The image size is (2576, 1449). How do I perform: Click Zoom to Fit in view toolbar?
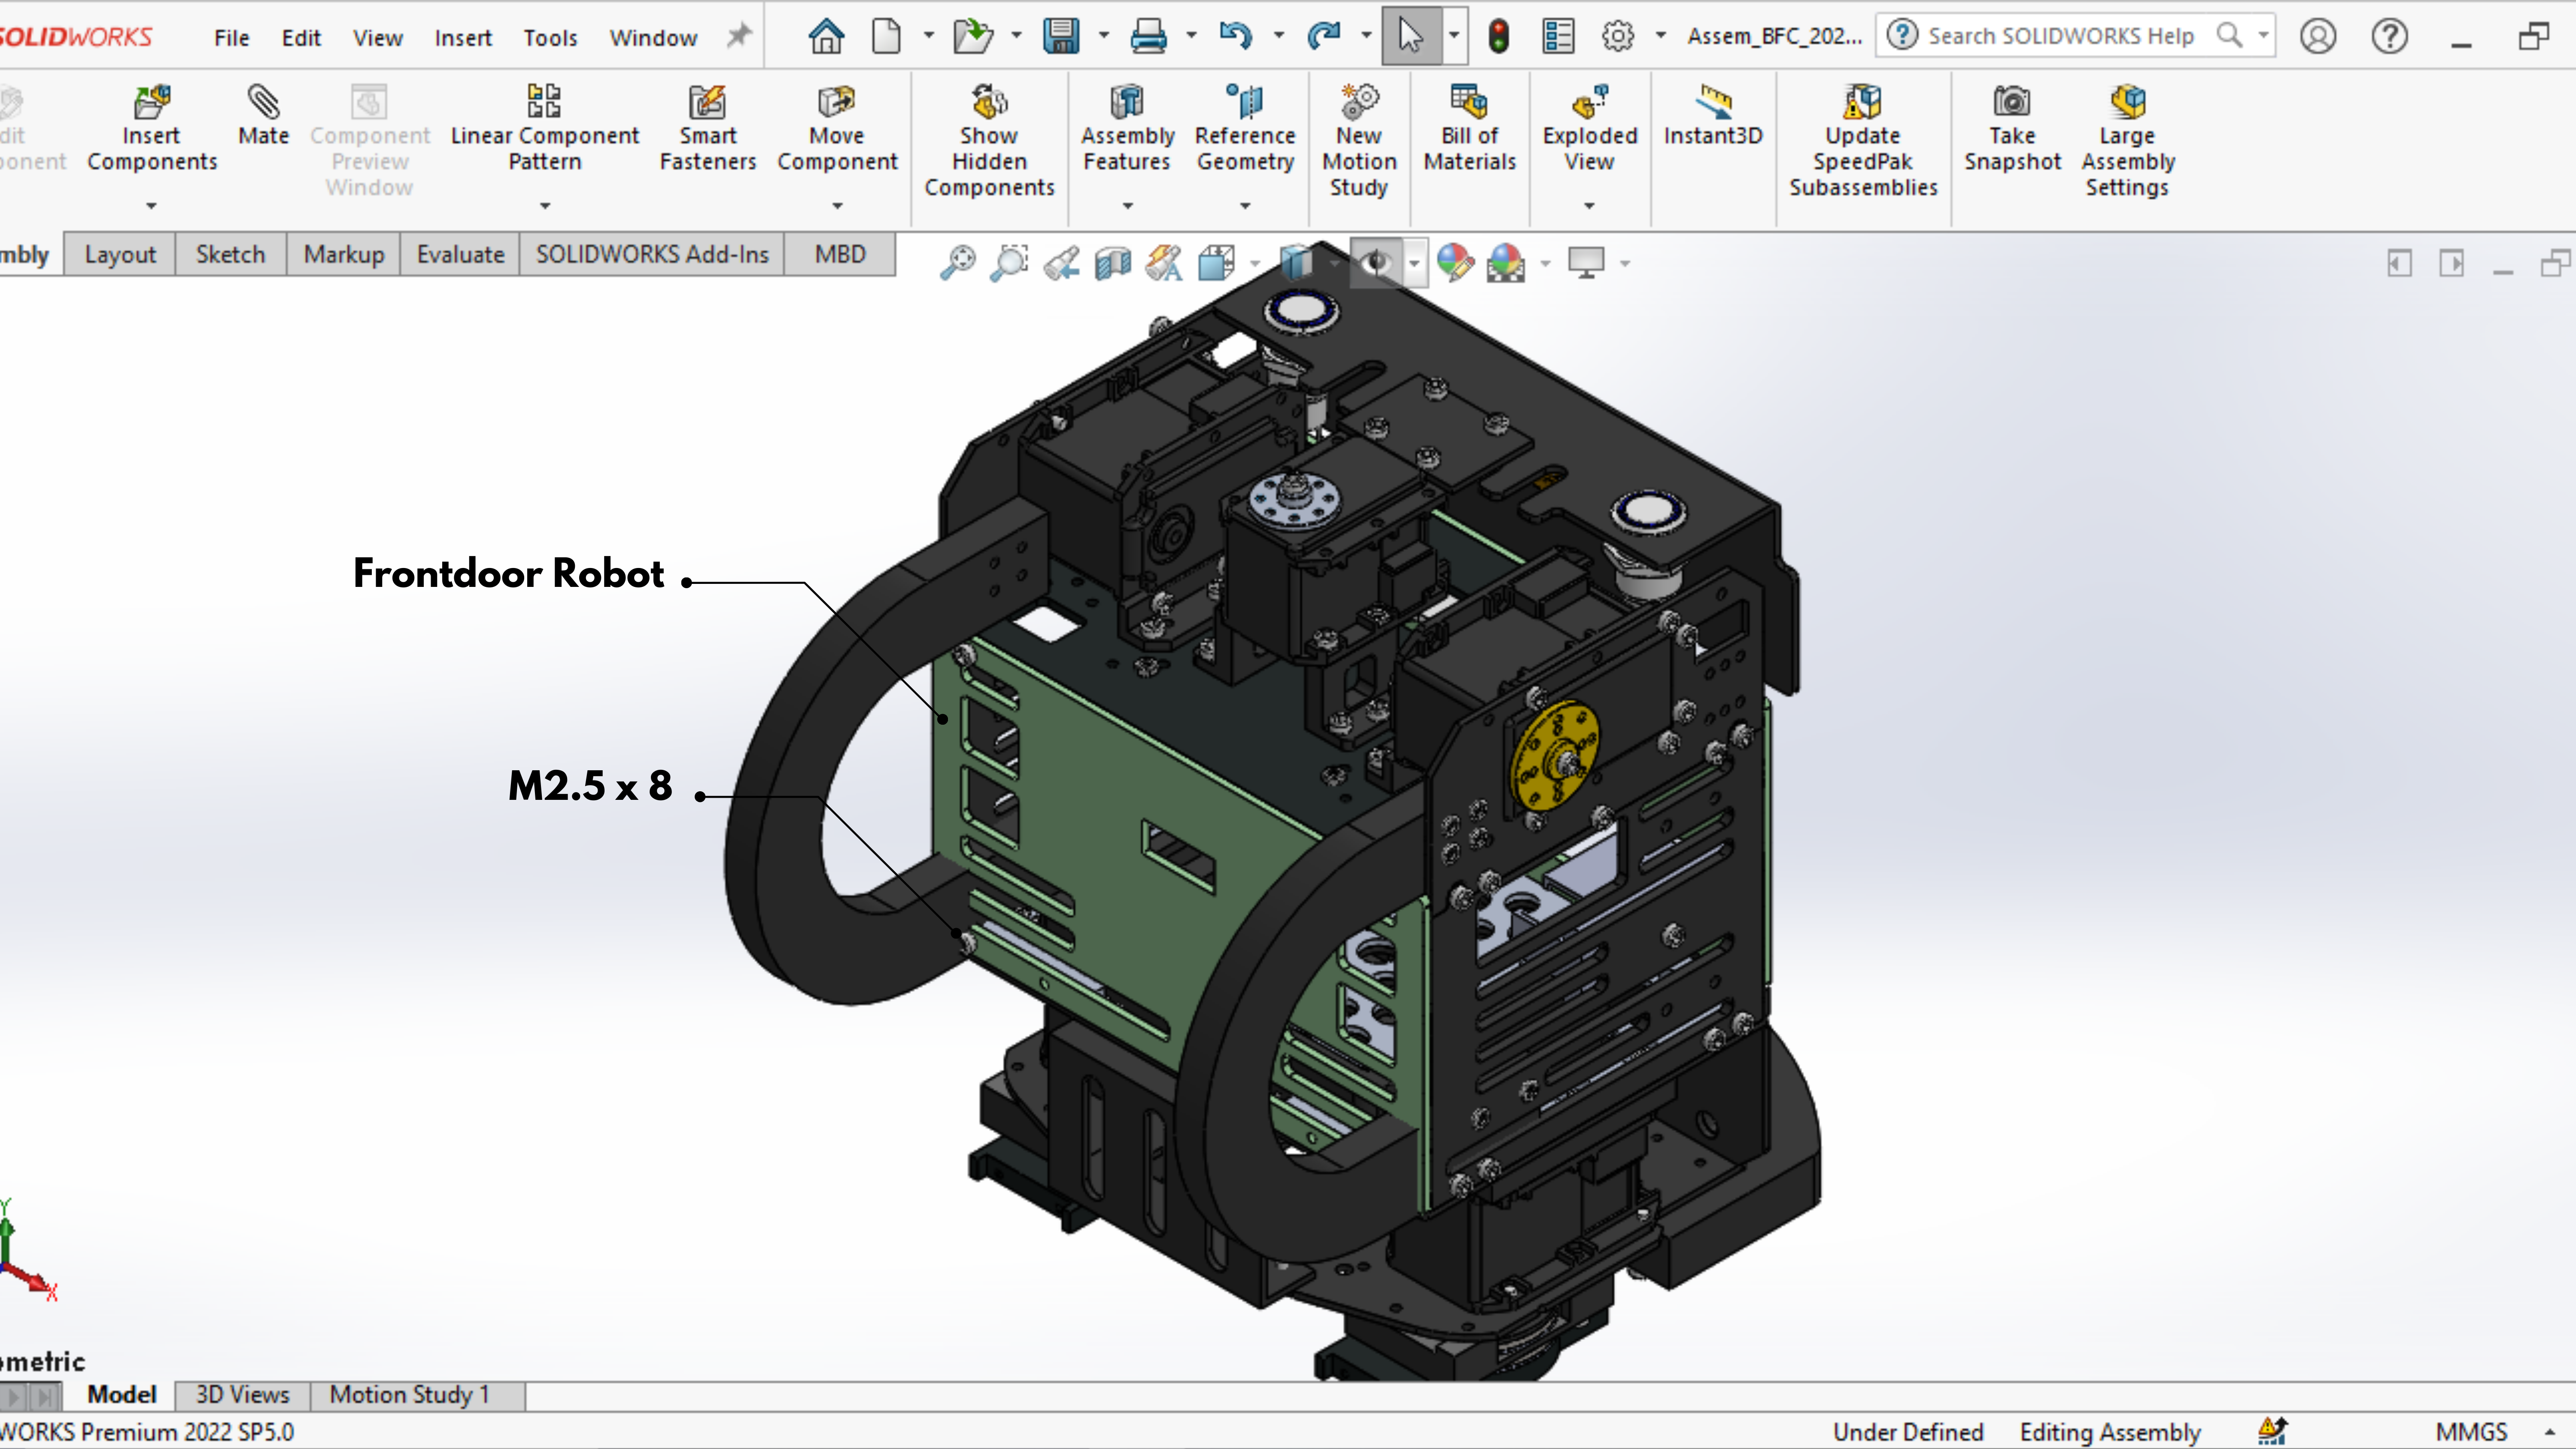pyautogui.click(x=958, y=263)
